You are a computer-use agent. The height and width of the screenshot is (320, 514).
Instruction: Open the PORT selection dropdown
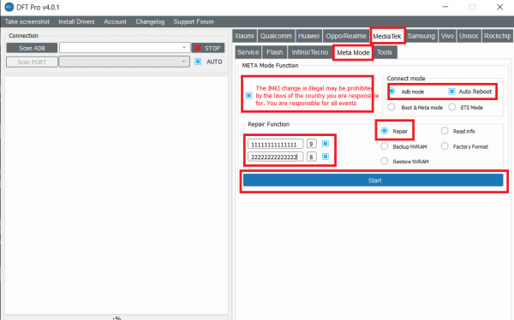click(x=124, y=62)
